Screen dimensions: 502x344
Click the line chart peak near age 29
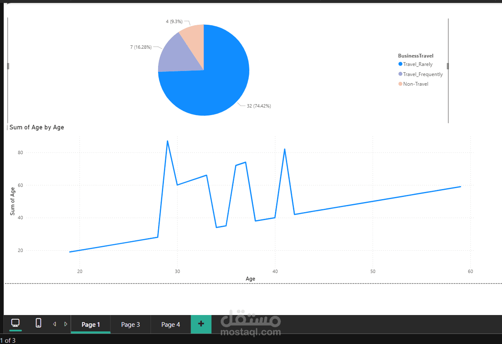click(x=167, y=141)
